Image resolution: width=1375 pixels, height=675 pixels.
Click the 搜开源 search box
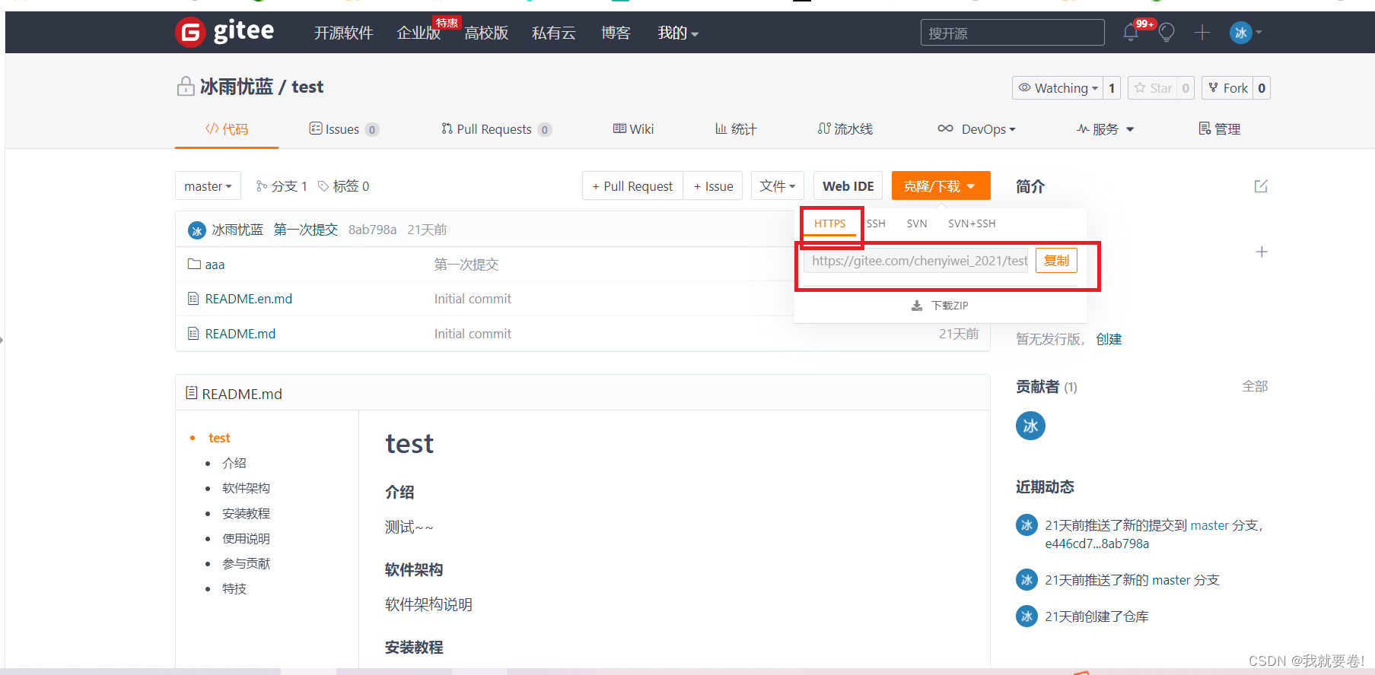click(x=1012, y=33)
